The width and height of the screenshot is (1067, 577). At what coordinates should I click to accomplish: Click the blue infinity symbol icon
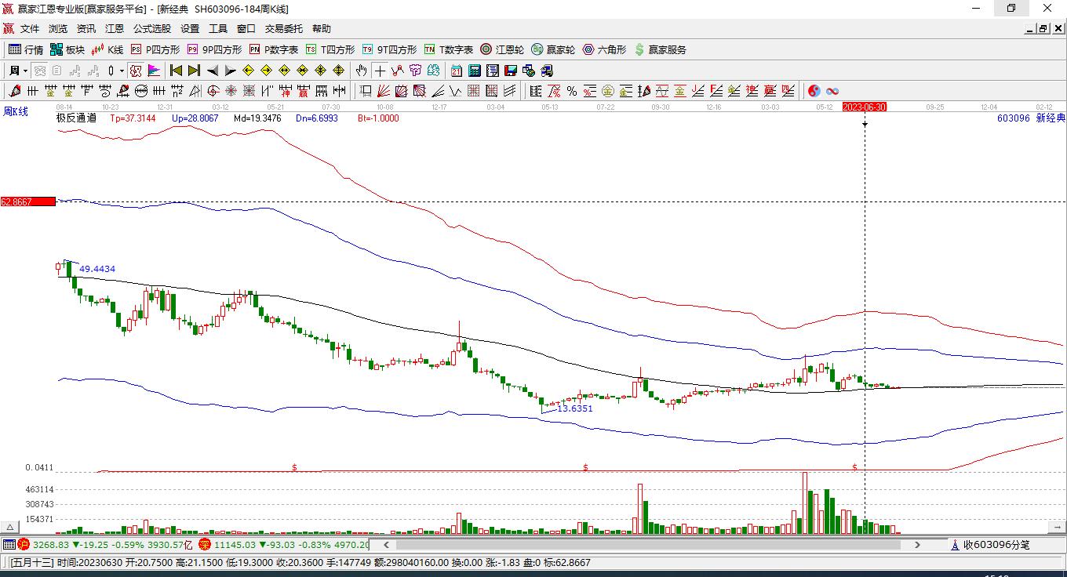(832, 91)
